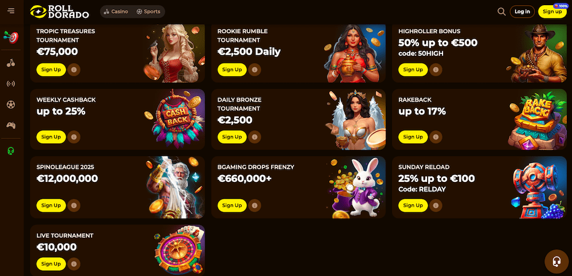Switch to the Sports tab
The width and height of the screenshot is (572, 276).
(148, 11)
